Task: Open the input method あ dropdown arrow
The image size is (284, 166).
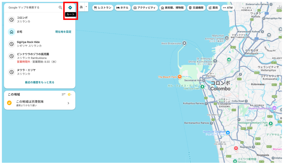Action: (x=86, y=6)
